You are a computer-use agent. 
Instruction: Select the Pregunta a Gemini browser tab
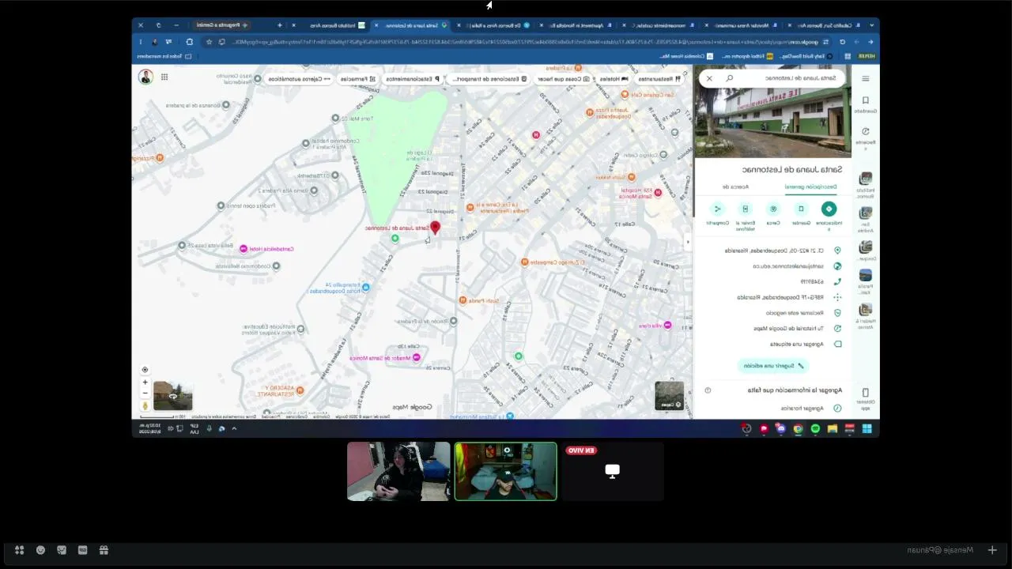coord(221,25)
